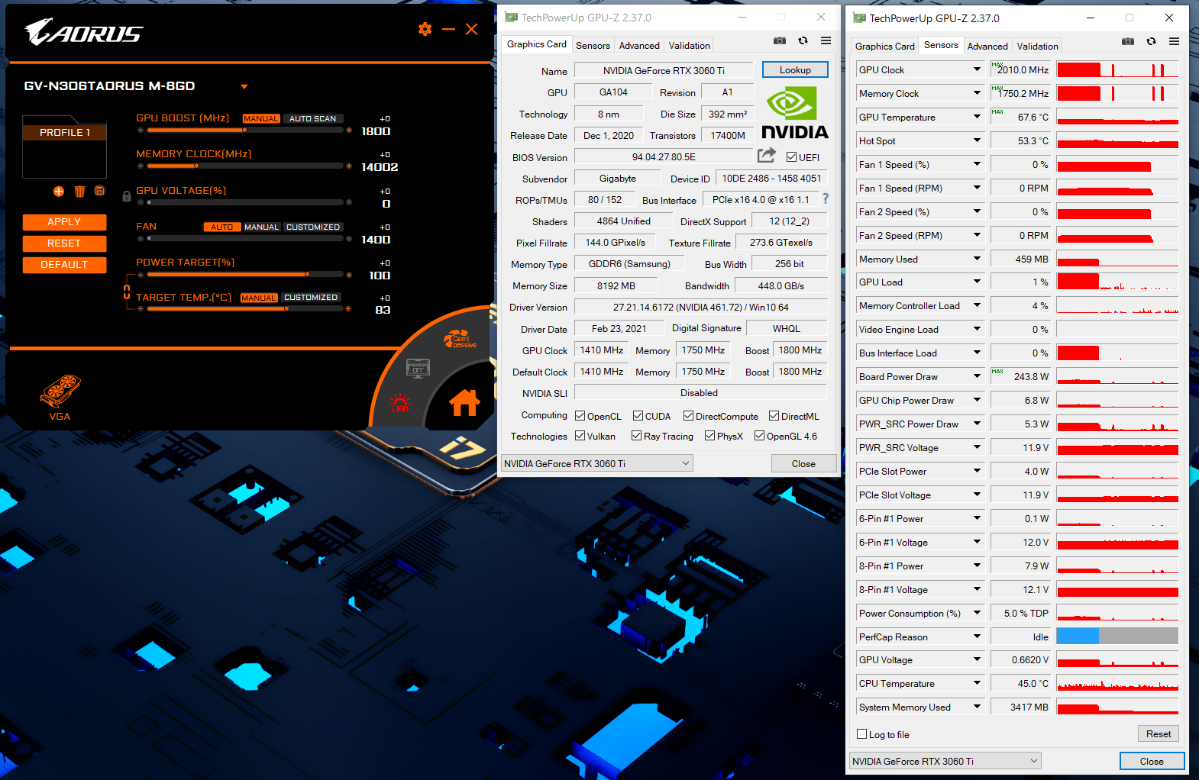Delete profile with the trash icon
This screenshot has height=780, width=1199.
pos(79,191)
